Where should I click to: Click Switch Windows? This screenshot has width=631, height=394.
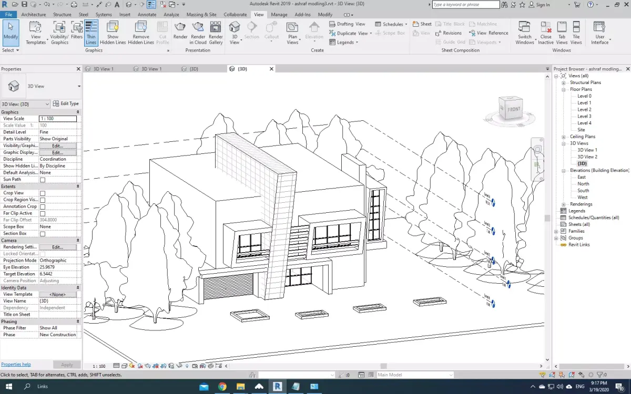coord(525,33)
